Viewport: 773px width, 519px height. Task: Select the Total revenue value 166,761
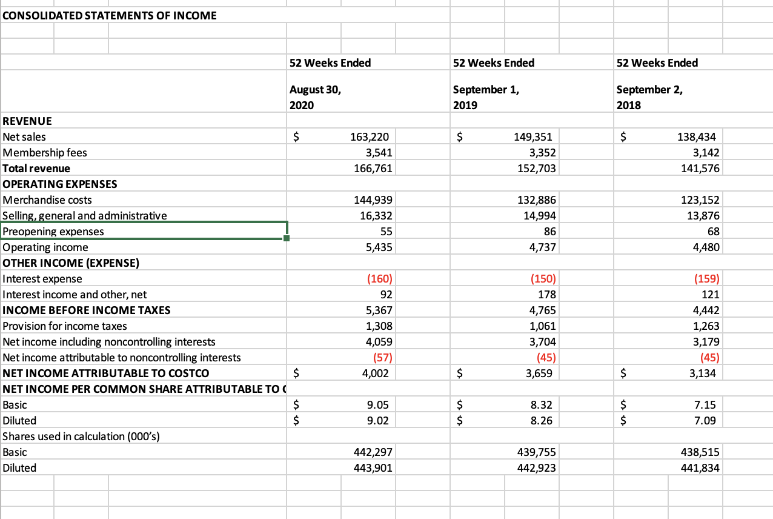point(351,168)
